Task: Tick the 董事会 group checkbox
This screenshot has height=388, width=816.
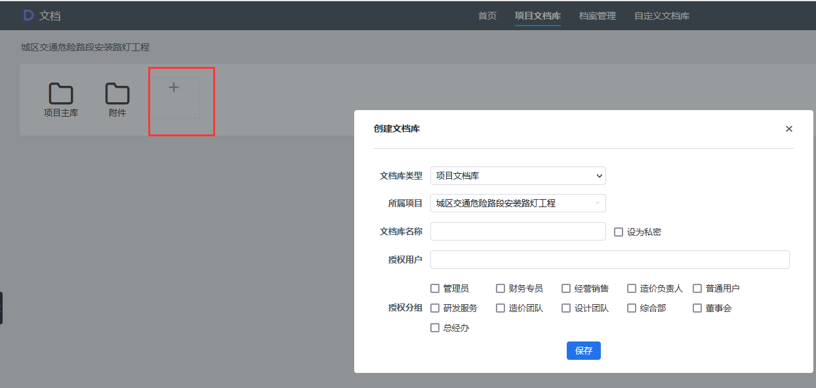Action: tap(697, 308)
